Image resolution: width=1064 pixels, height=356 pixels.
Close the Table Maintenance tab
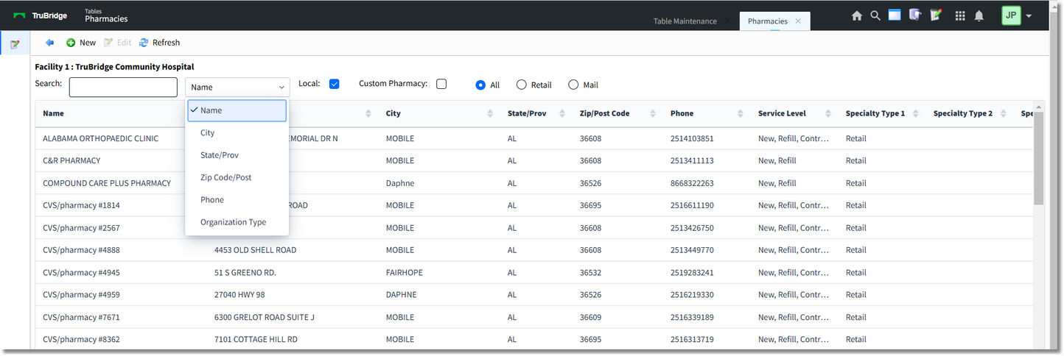tap(727, 21)
